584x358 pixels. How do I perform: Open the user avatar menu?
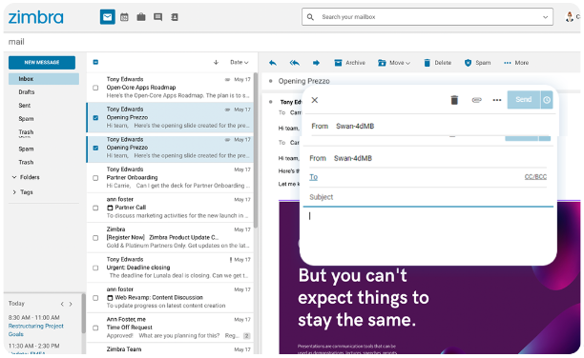(569, 17)
